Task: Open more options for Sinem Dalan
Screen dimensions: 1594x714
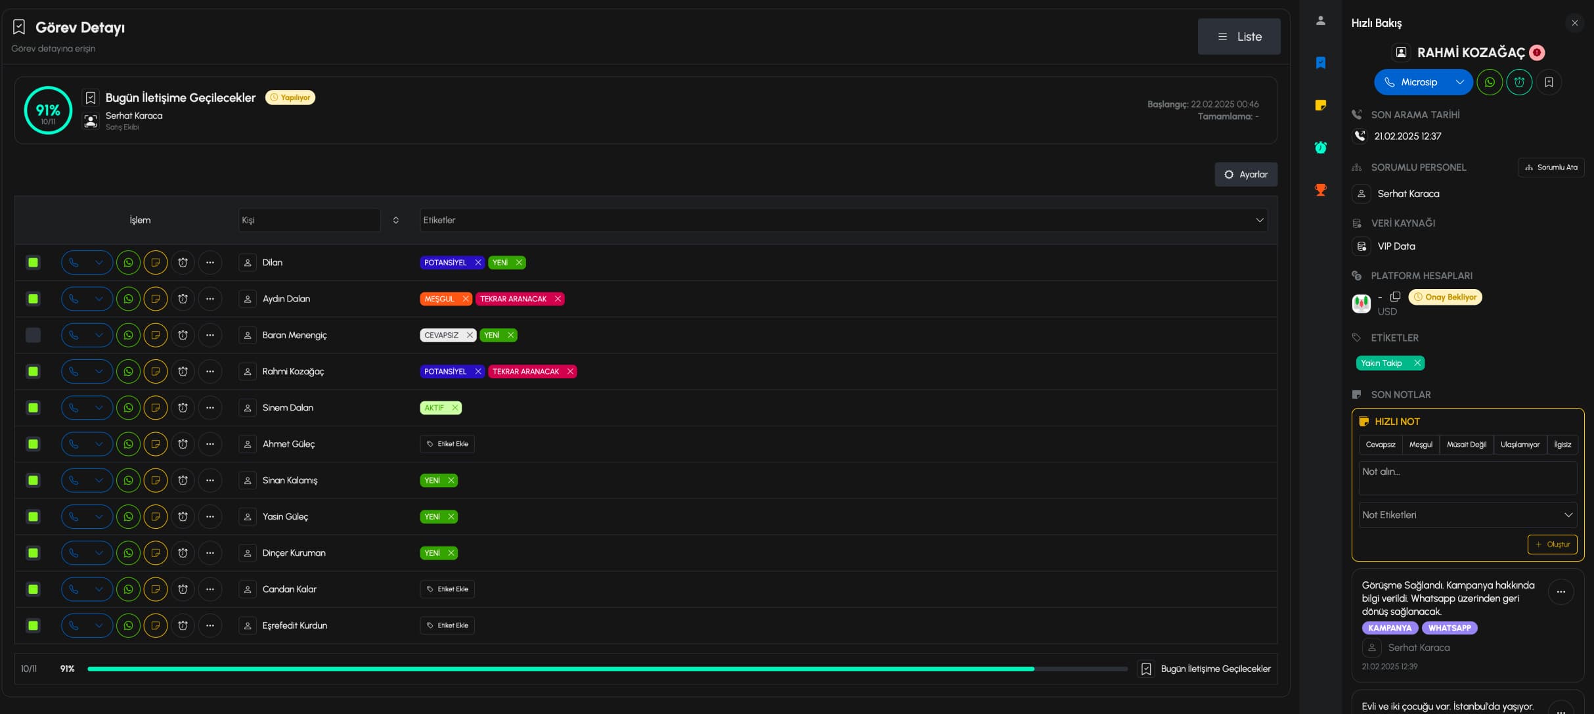Action: 210,408
